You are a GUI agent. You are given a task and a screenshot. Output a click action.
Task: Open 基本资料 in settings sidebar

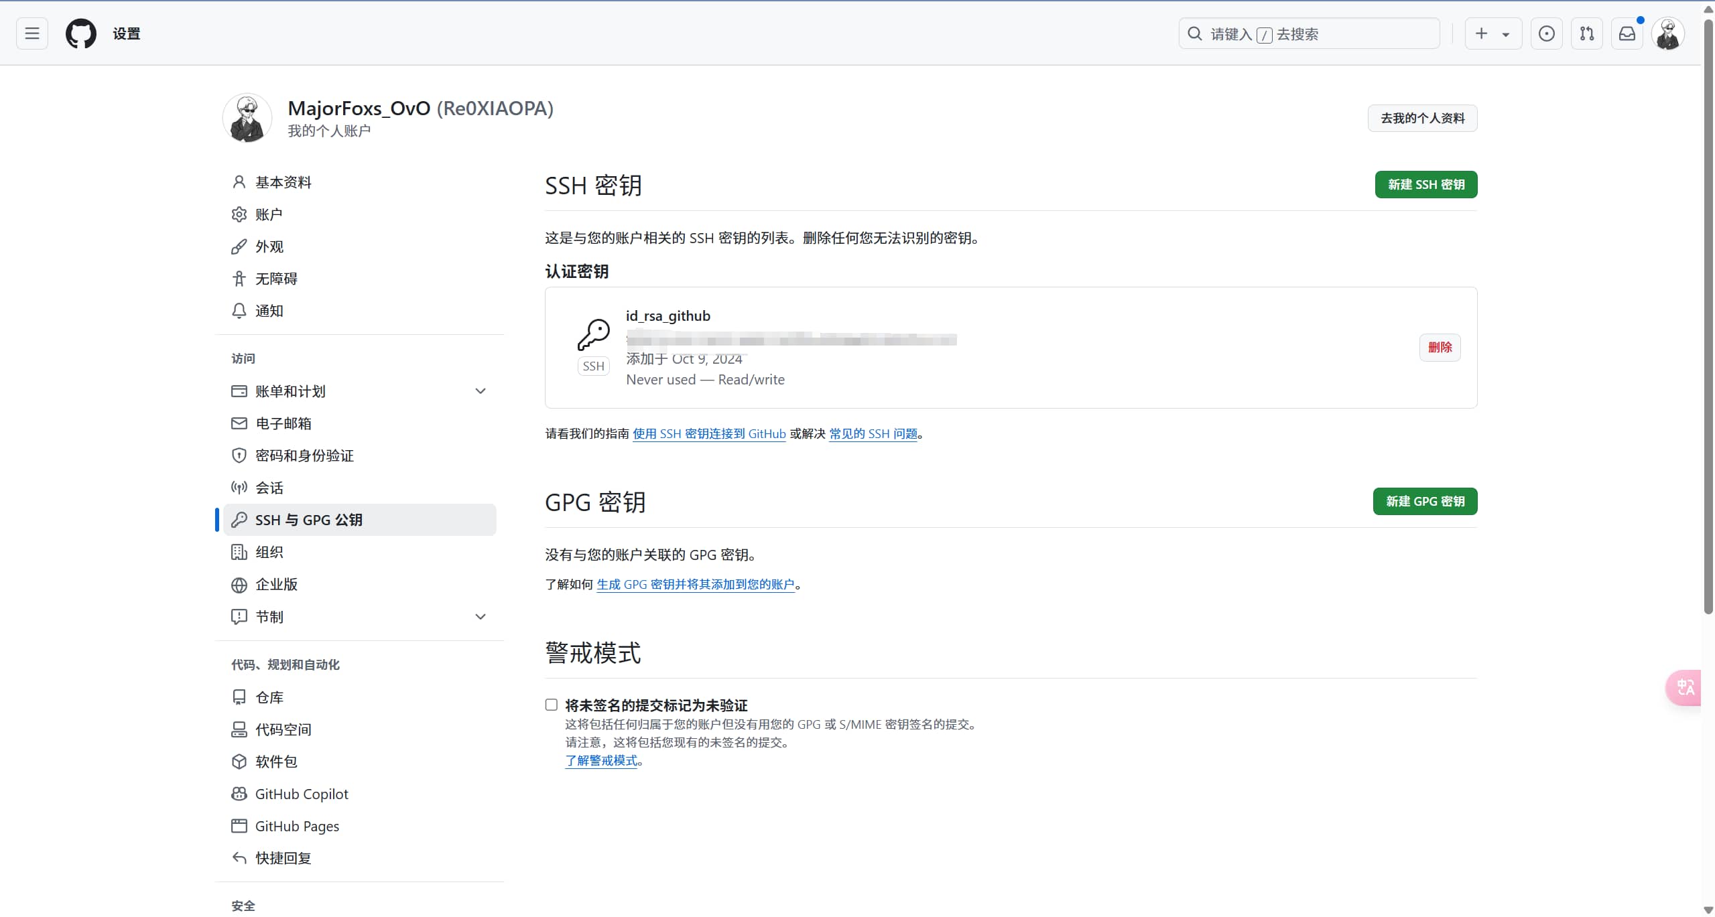pos(359,182)
